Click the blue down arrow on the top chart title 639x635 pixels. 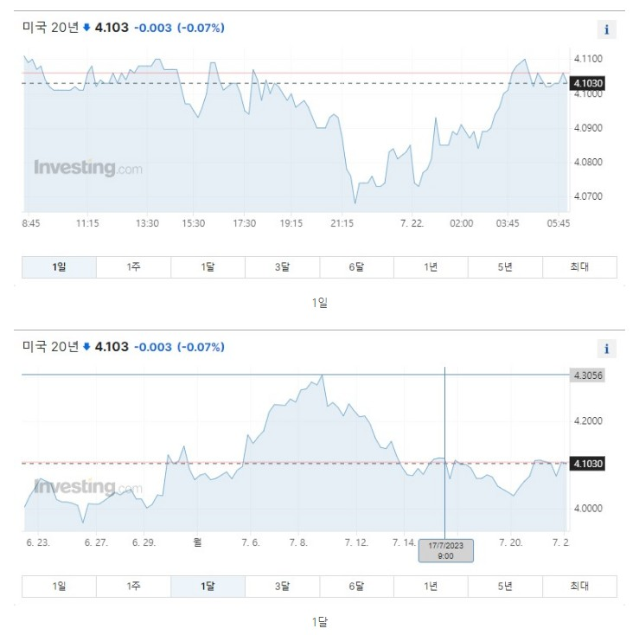pos(86,28)
